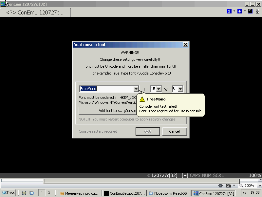Maximize the ConEmu window
This screenshot has width=262, height=197.
point(253,4)
